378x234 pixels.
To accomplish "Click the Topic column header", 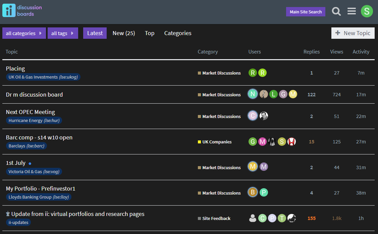I will click(x=11, y=52).
